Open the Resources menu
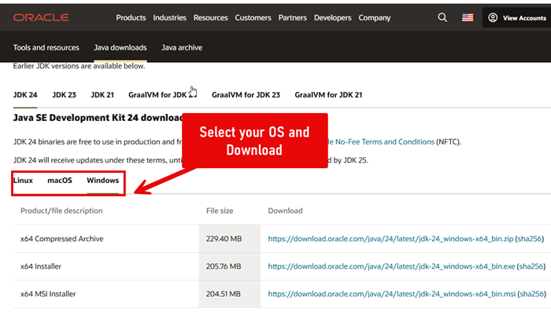 (x=210, y=17)
